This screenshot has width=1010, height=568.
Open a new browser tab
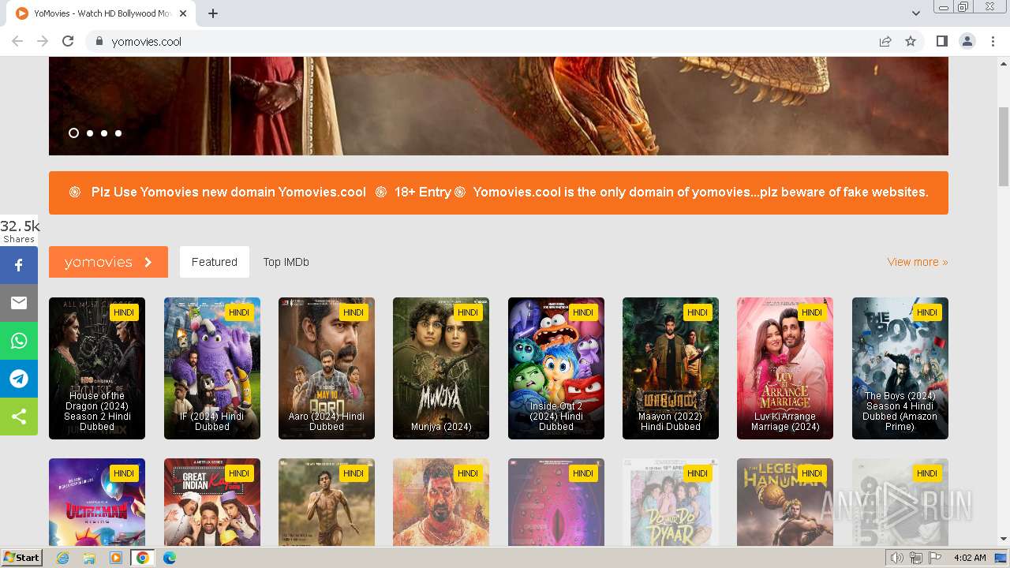(213, 13)
